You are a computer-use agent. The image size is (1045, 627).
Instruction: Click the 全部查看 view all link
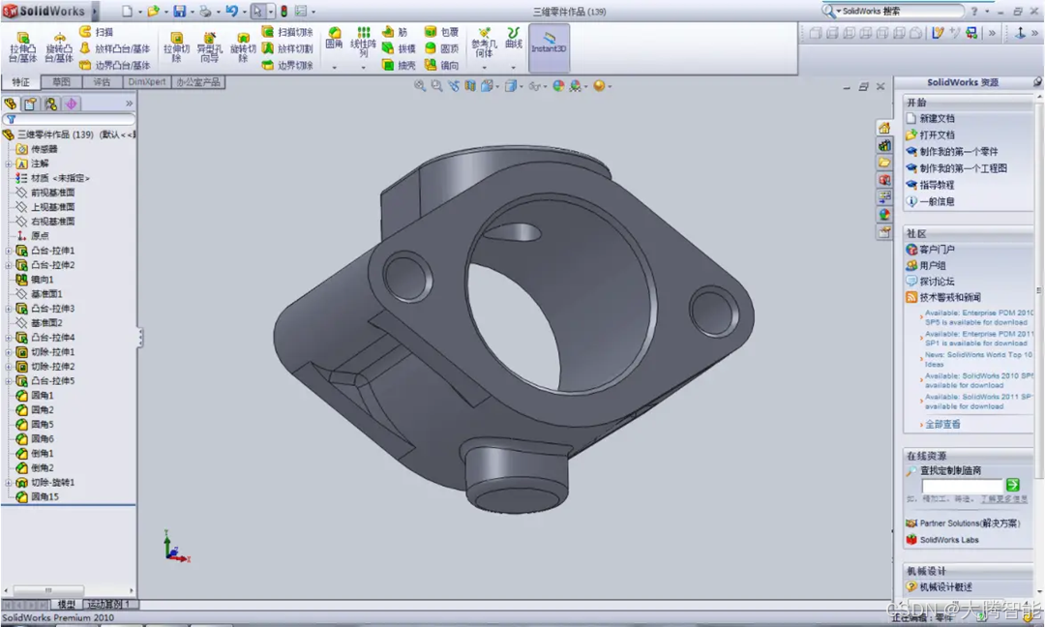[x=942, y=425]
